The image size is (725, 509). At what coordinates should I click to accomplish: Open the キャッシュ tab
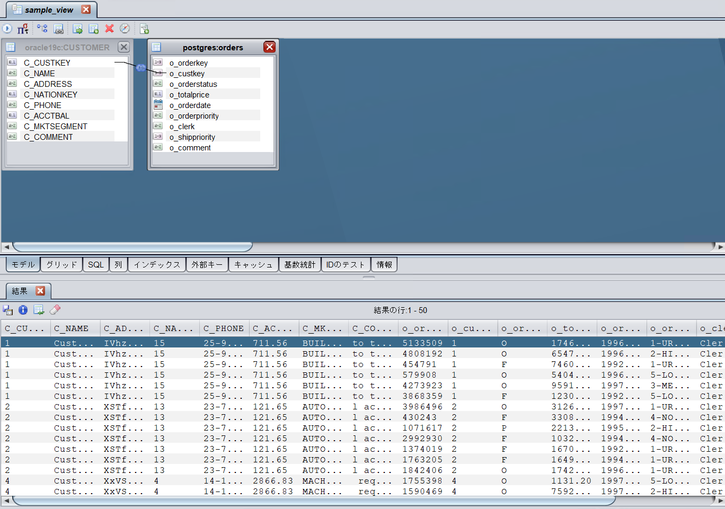click(x=253, y=264)
